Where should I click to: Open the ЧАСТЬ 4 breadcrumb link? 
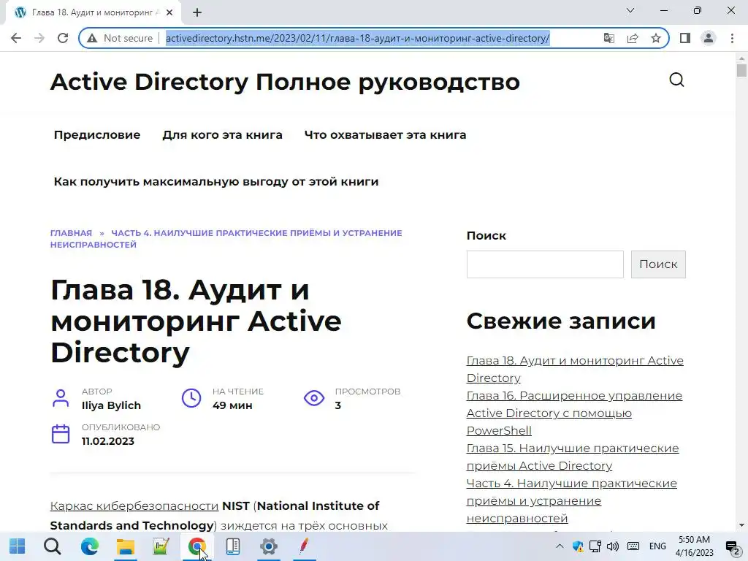click(x=226, y=239)
